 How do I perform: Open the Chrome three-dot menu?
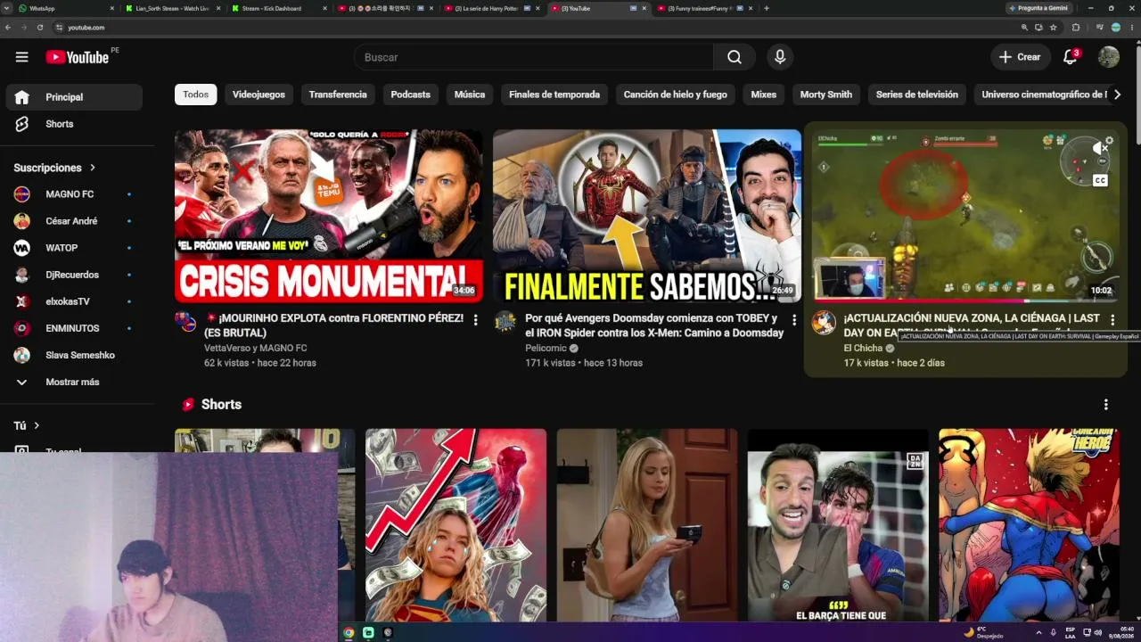click(x=1131, y=28)
